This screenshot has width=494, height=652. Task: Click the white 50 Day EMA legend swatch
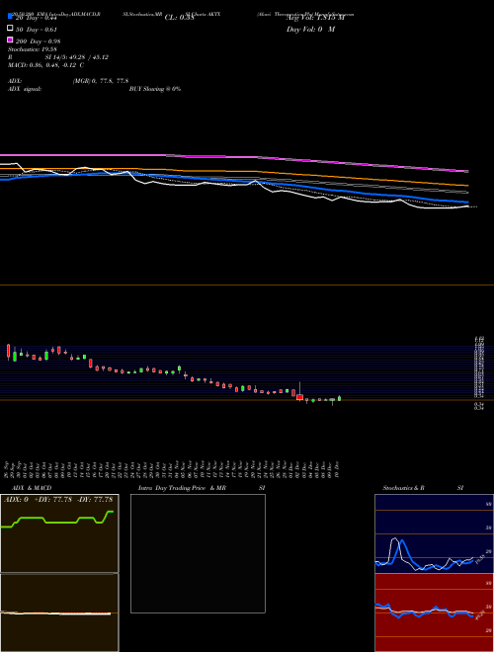click(10, 28)
